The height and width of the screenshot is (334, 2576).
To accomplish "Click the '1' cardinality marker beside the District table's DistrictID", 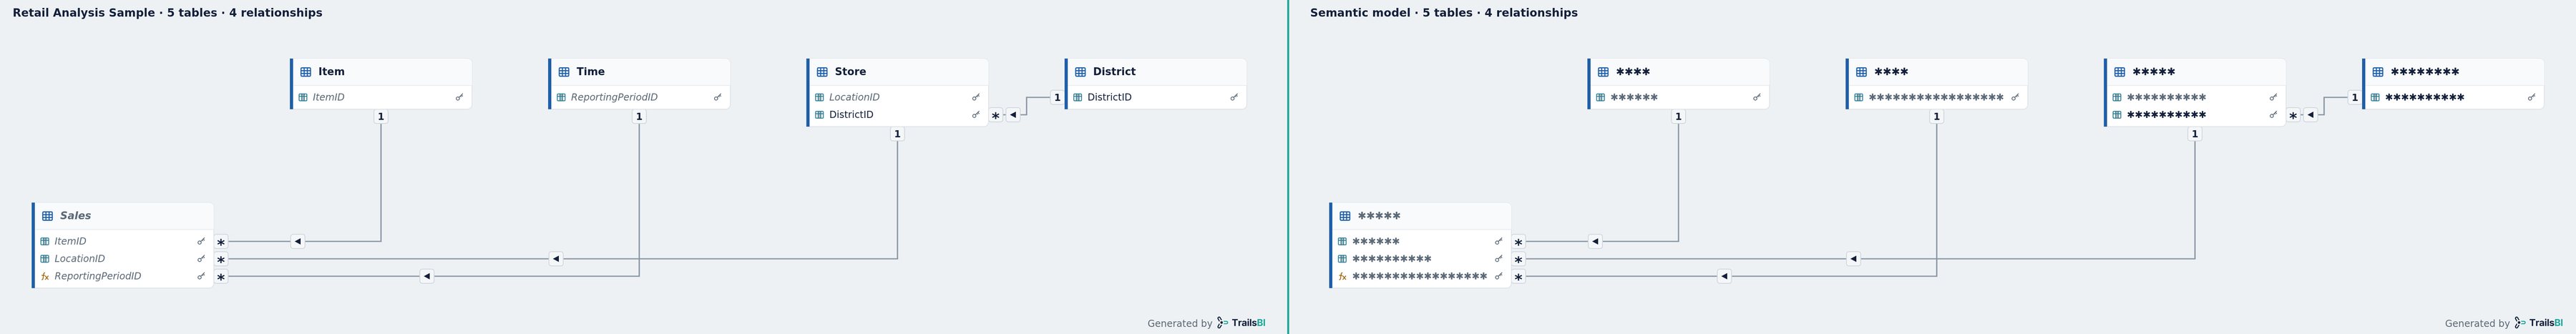I will pos(1057,98).
